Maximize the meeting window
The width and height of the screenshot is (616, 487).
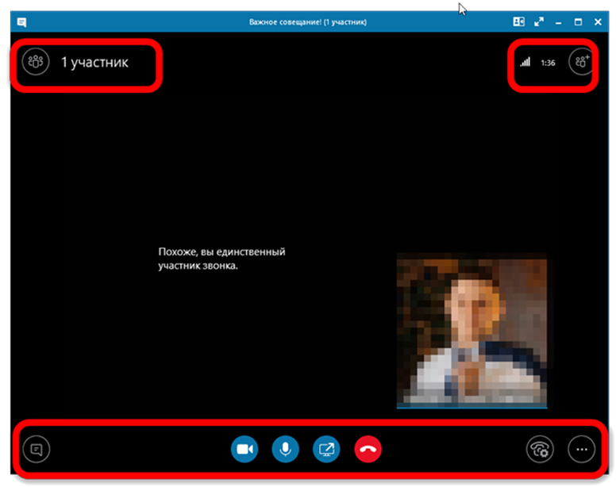coord(578,22)
